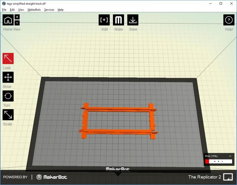Select the Turn rotate tool
The image size is (237, 185).
coord(8,96)
